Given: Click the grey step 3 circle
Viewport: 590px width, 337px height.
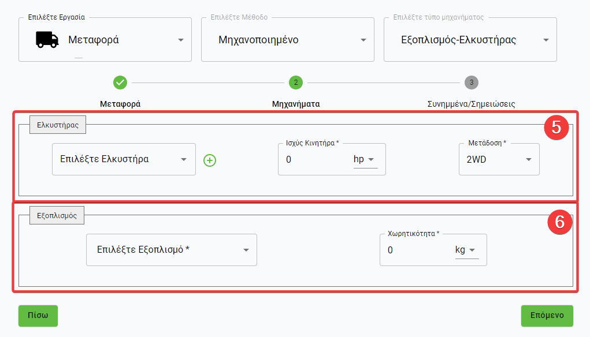Looking at the screenshot, I should pos(472,83).
